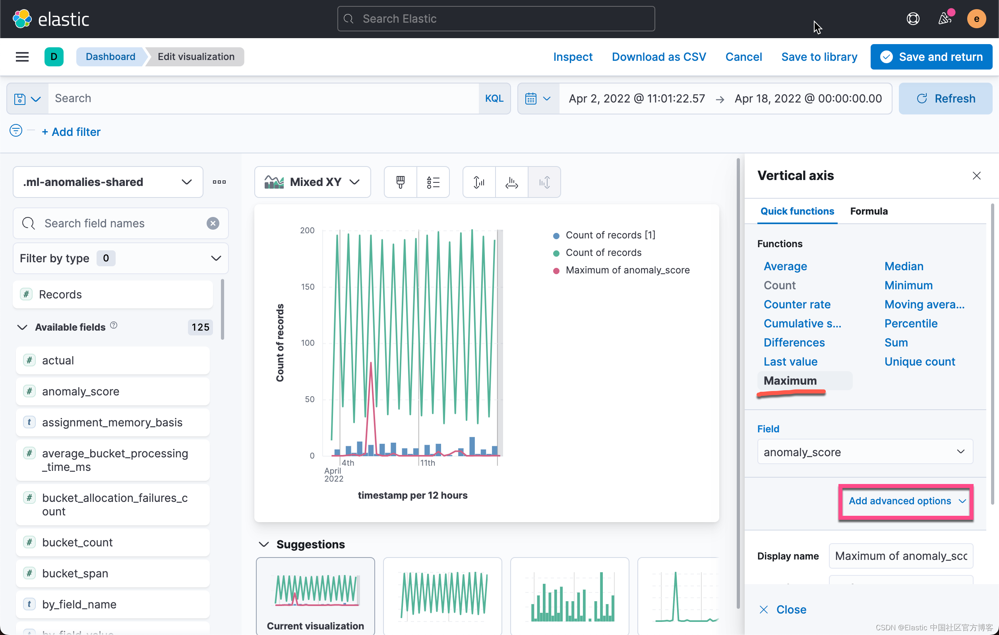Open bottom axis settings icon
999x635 pixels.
[x=511, y=182]
